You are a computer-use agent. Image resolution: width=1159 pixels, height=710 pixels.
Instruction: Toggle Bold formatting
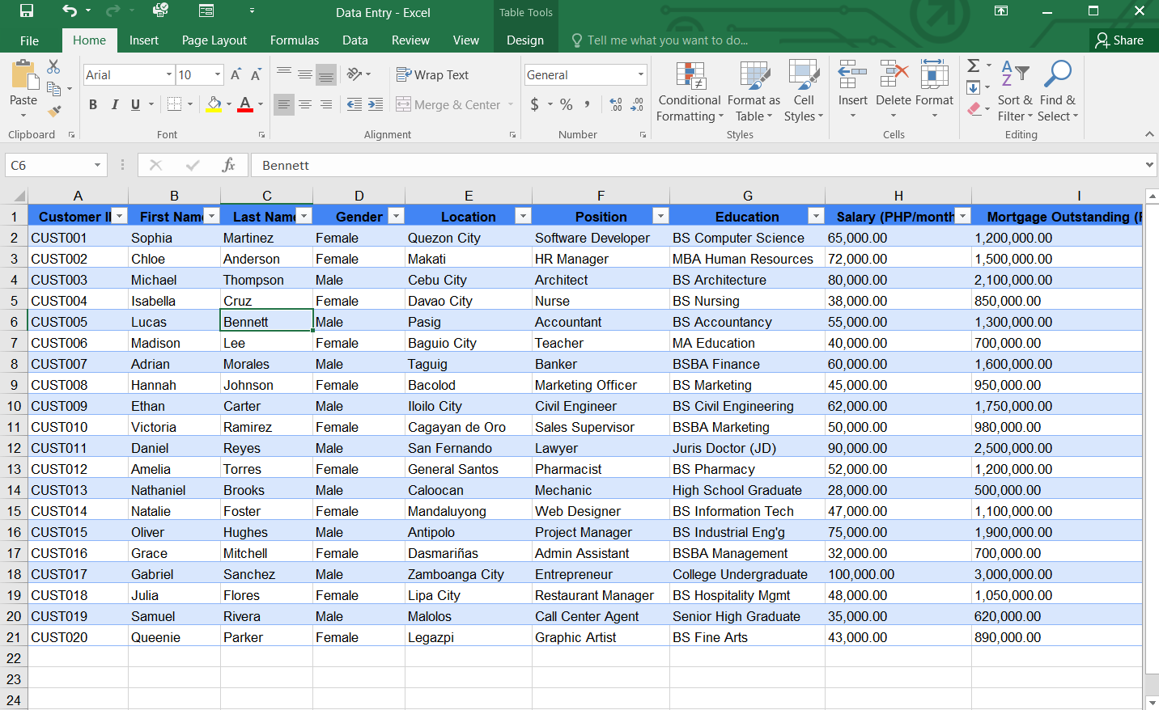coord(93,104)
